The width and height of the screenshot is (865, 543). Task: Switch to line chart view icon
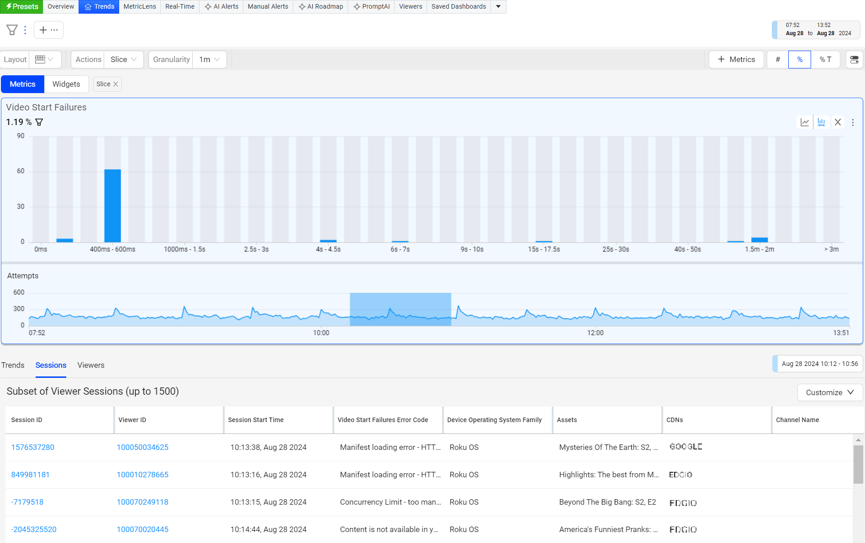coord(805,122)
